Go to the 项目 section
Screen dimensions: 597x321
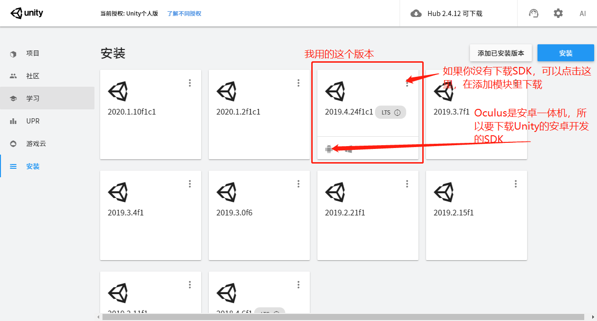(47, 53)
